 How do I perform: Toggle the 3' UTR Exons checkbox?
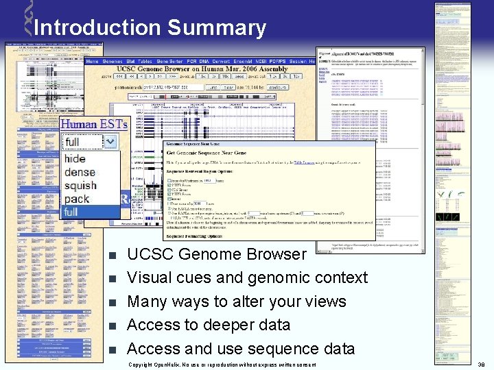pos(169,194)
